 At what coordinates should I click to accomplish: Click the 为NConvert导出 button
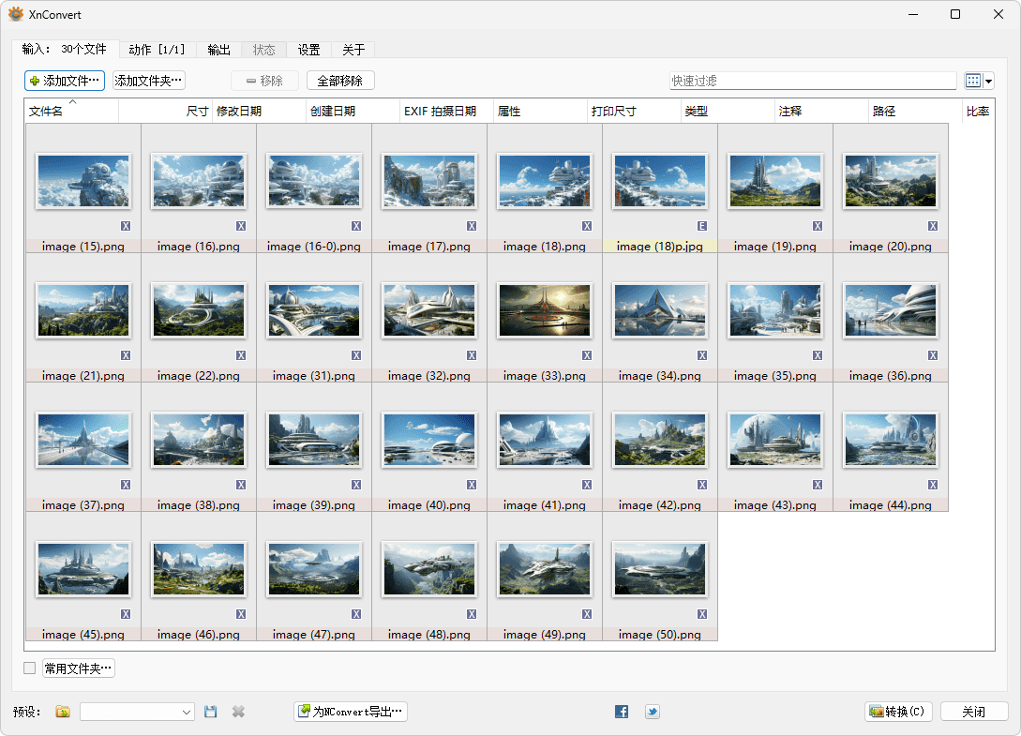coord(350,712)
